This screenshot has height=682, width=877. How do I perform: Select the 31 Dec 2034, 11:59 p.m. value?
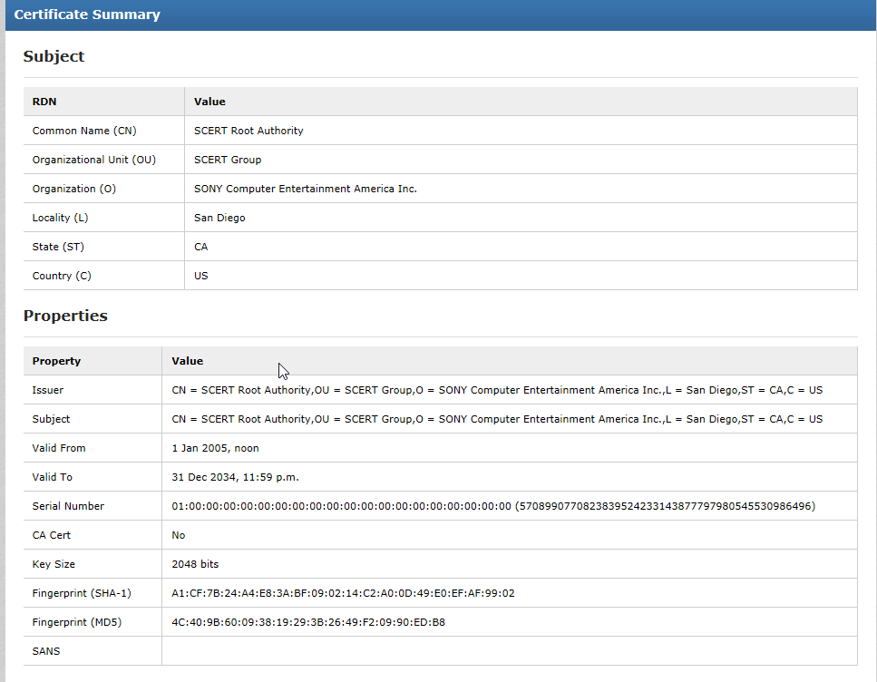(x=236, y=477)
